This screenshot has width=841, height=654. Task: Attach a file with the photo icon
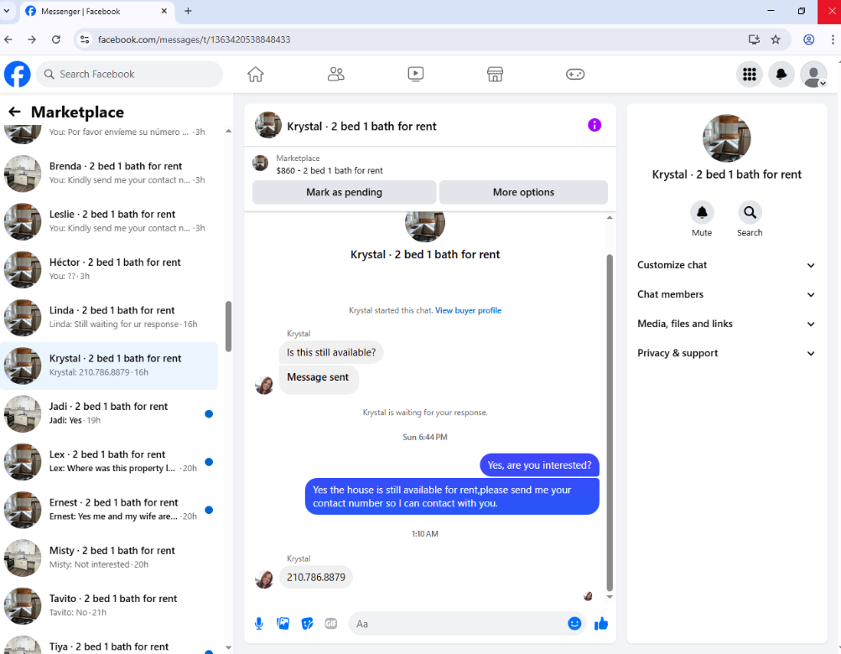[283, 624]
